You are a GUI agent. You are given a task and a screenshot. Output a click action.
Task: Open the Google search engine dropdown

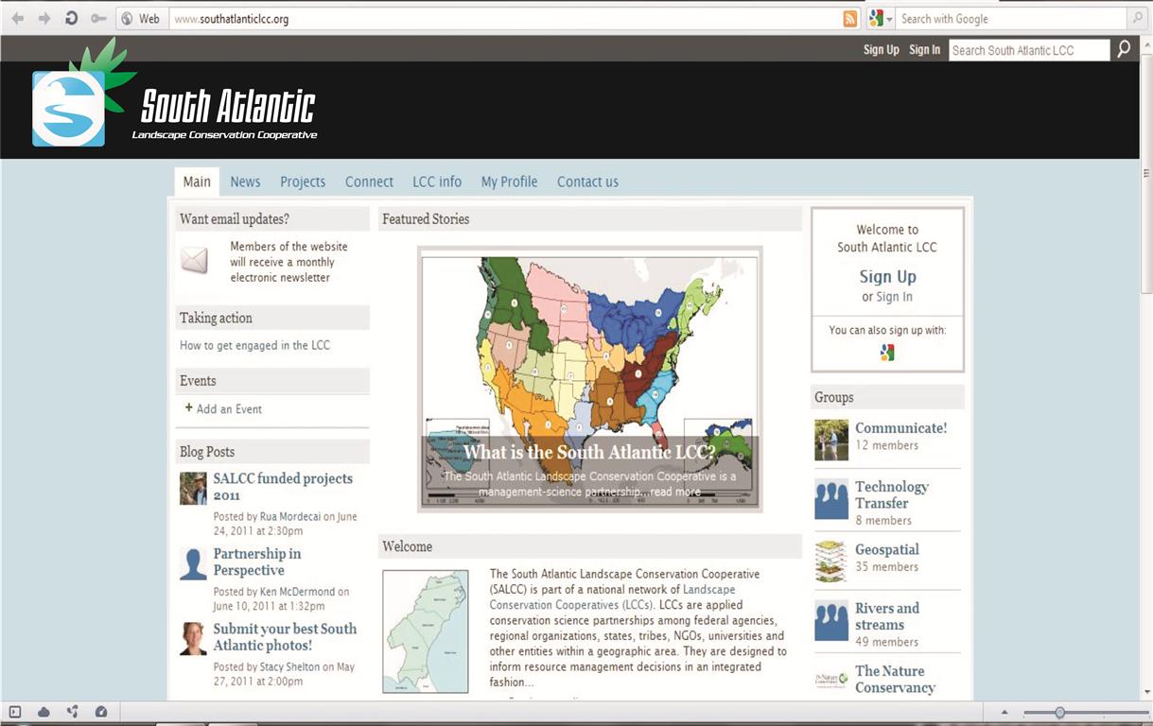click(881, 18)
